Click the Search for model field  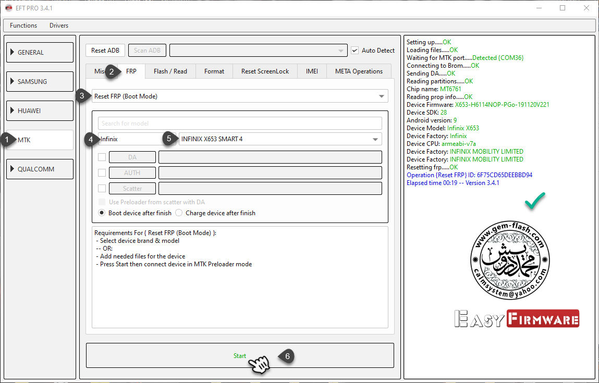(240, 123)
